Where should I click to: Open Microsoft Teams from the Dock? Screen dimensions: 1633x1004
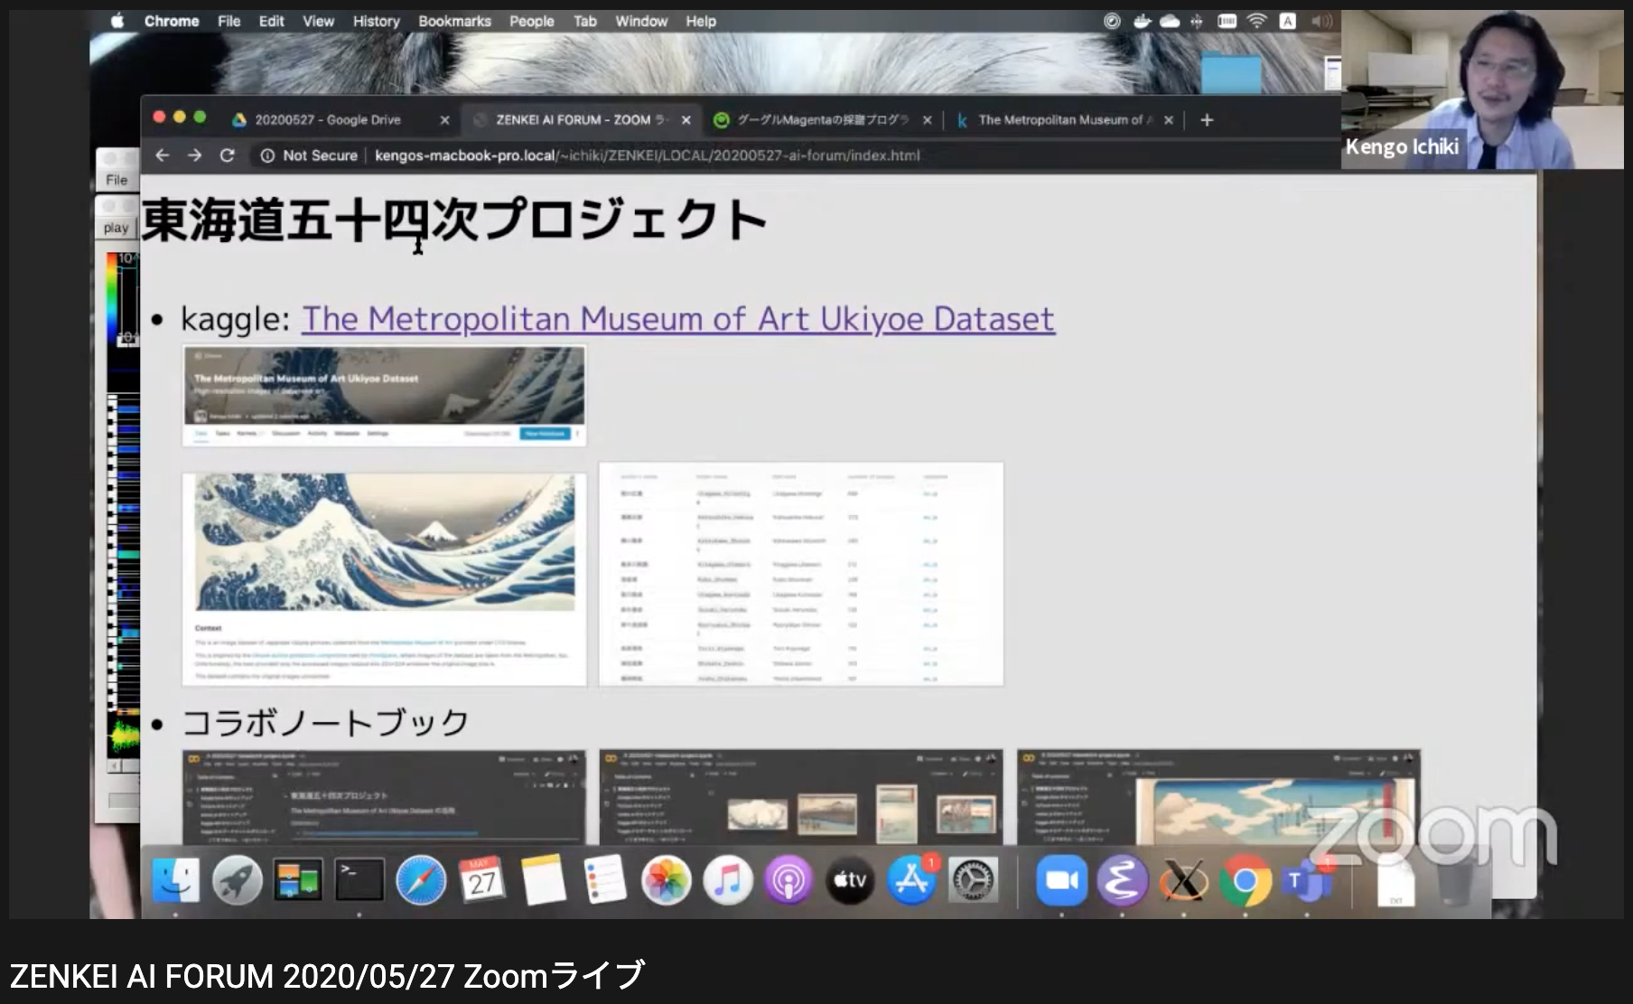click(1306, 880)
